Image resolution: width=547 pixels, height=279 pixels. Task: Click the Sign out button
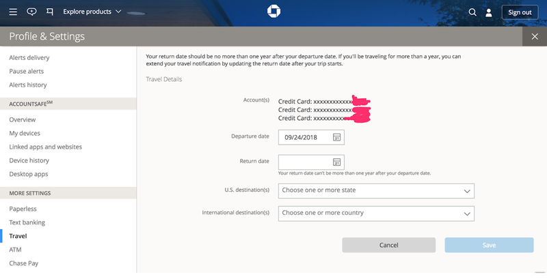tap(520, 12)
